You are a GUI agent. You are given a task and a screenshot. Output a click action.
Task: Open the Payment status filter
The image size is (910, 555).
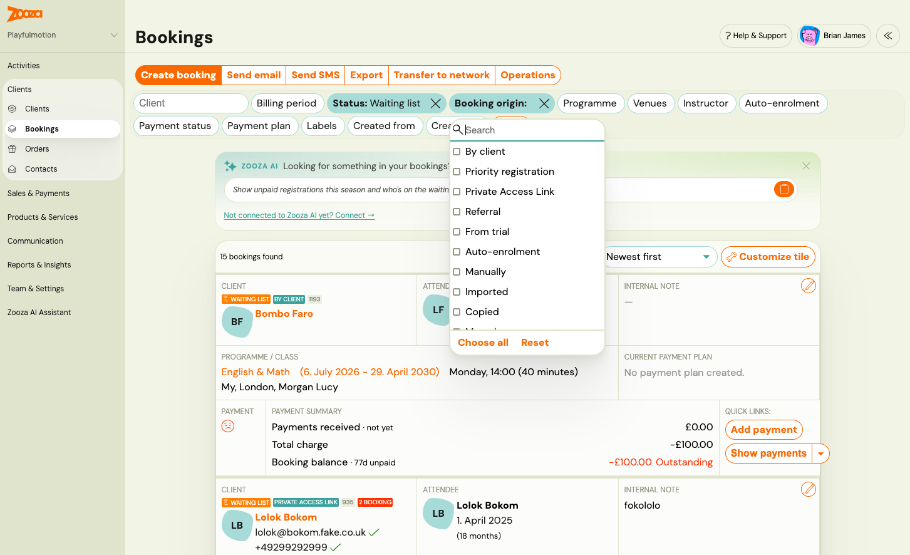click(175, 126)
